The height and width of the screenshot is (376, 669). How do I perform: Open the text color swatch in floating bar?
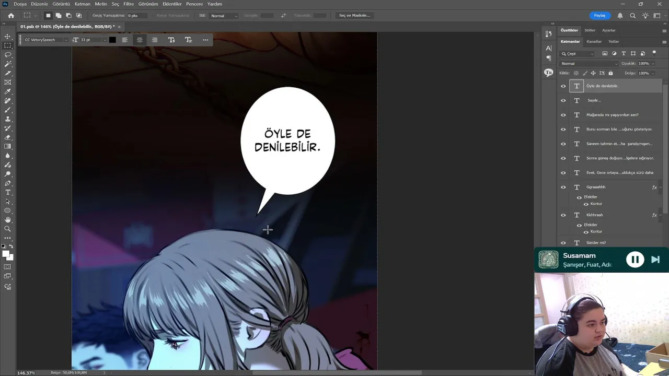pyautogui.click(x=112, y=40)
